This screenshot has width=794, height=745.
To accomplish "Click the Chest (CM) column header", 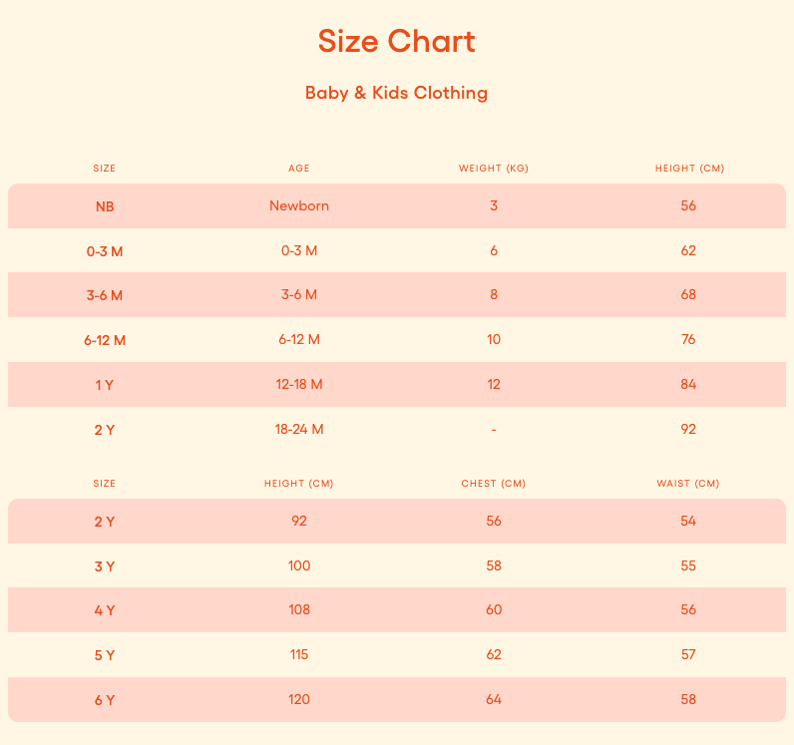I will pyautogui.click(x=494, y=484).
